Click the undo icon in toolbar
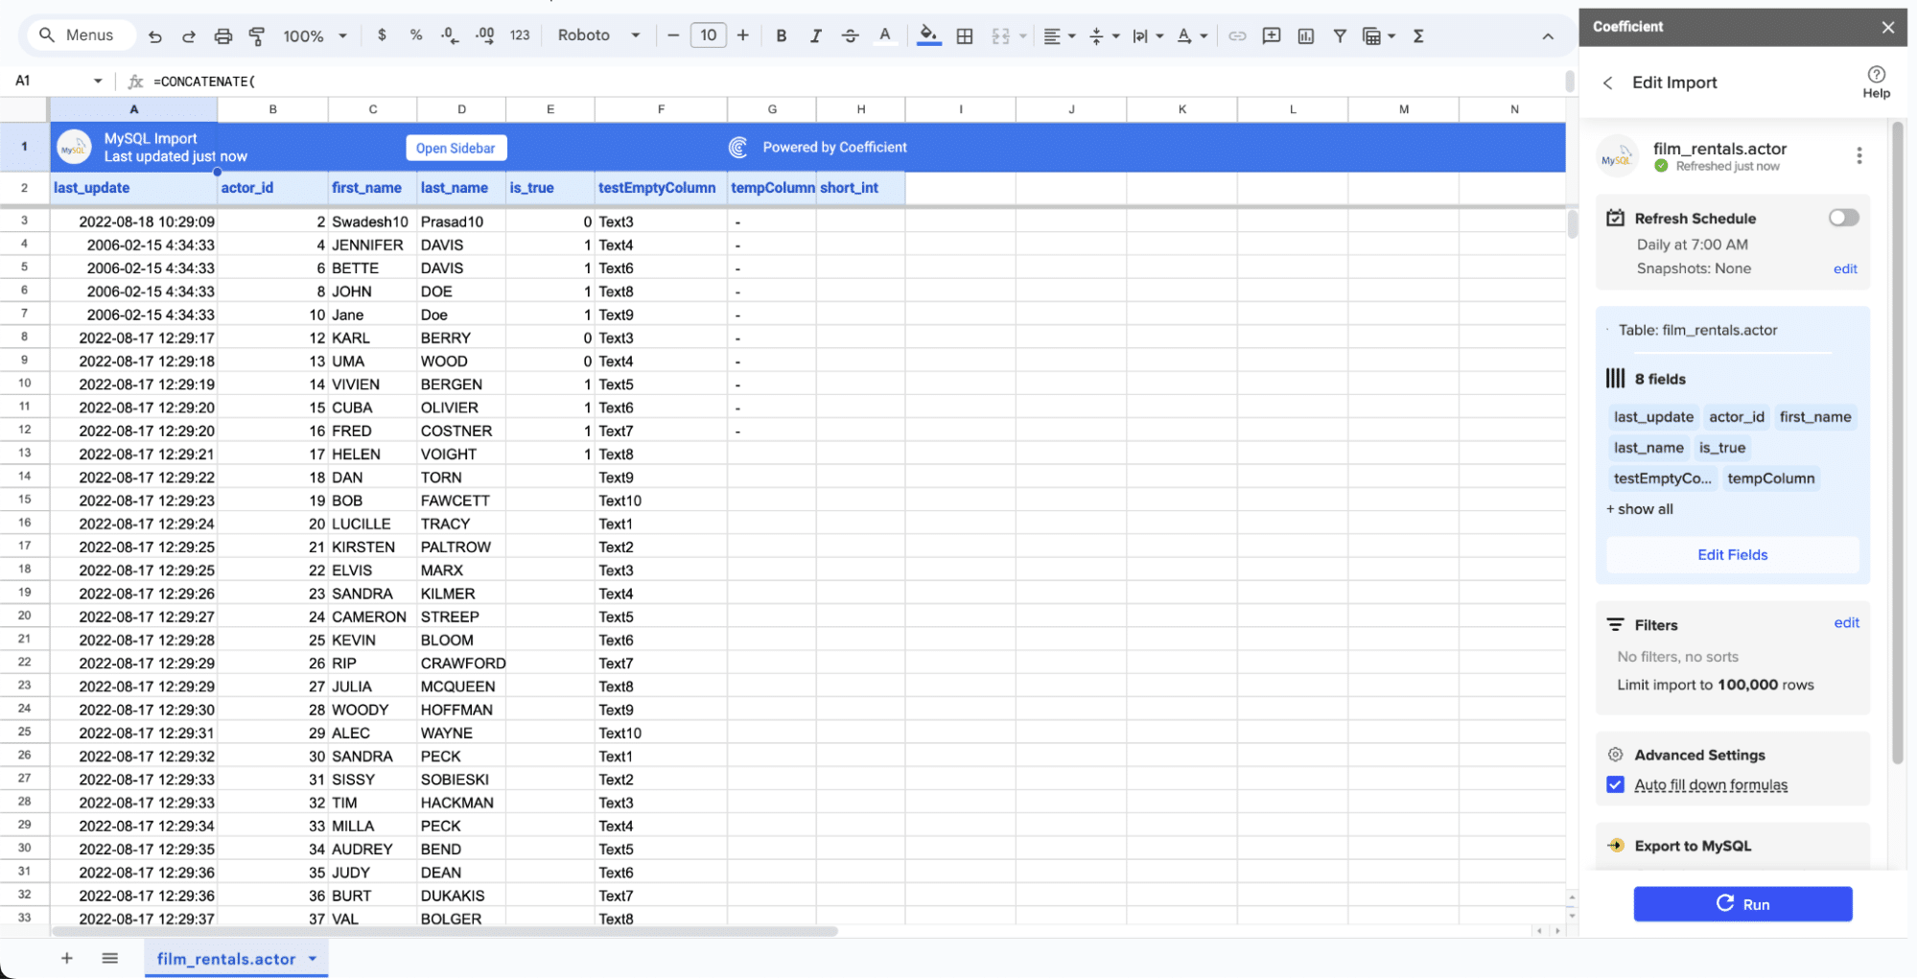The width and height of the screenshot is (1917, 979). pyautogui.click(x=154, y=36)
